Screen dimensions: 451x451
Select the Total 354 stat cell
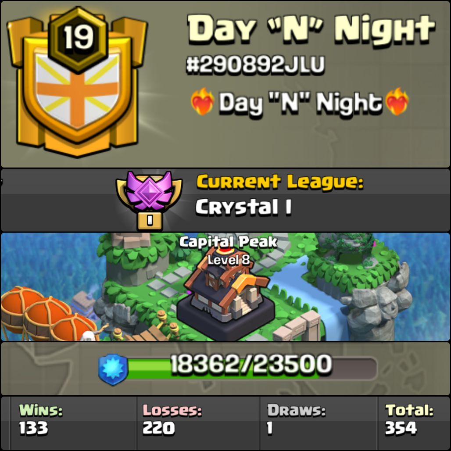tap(414, 423)
